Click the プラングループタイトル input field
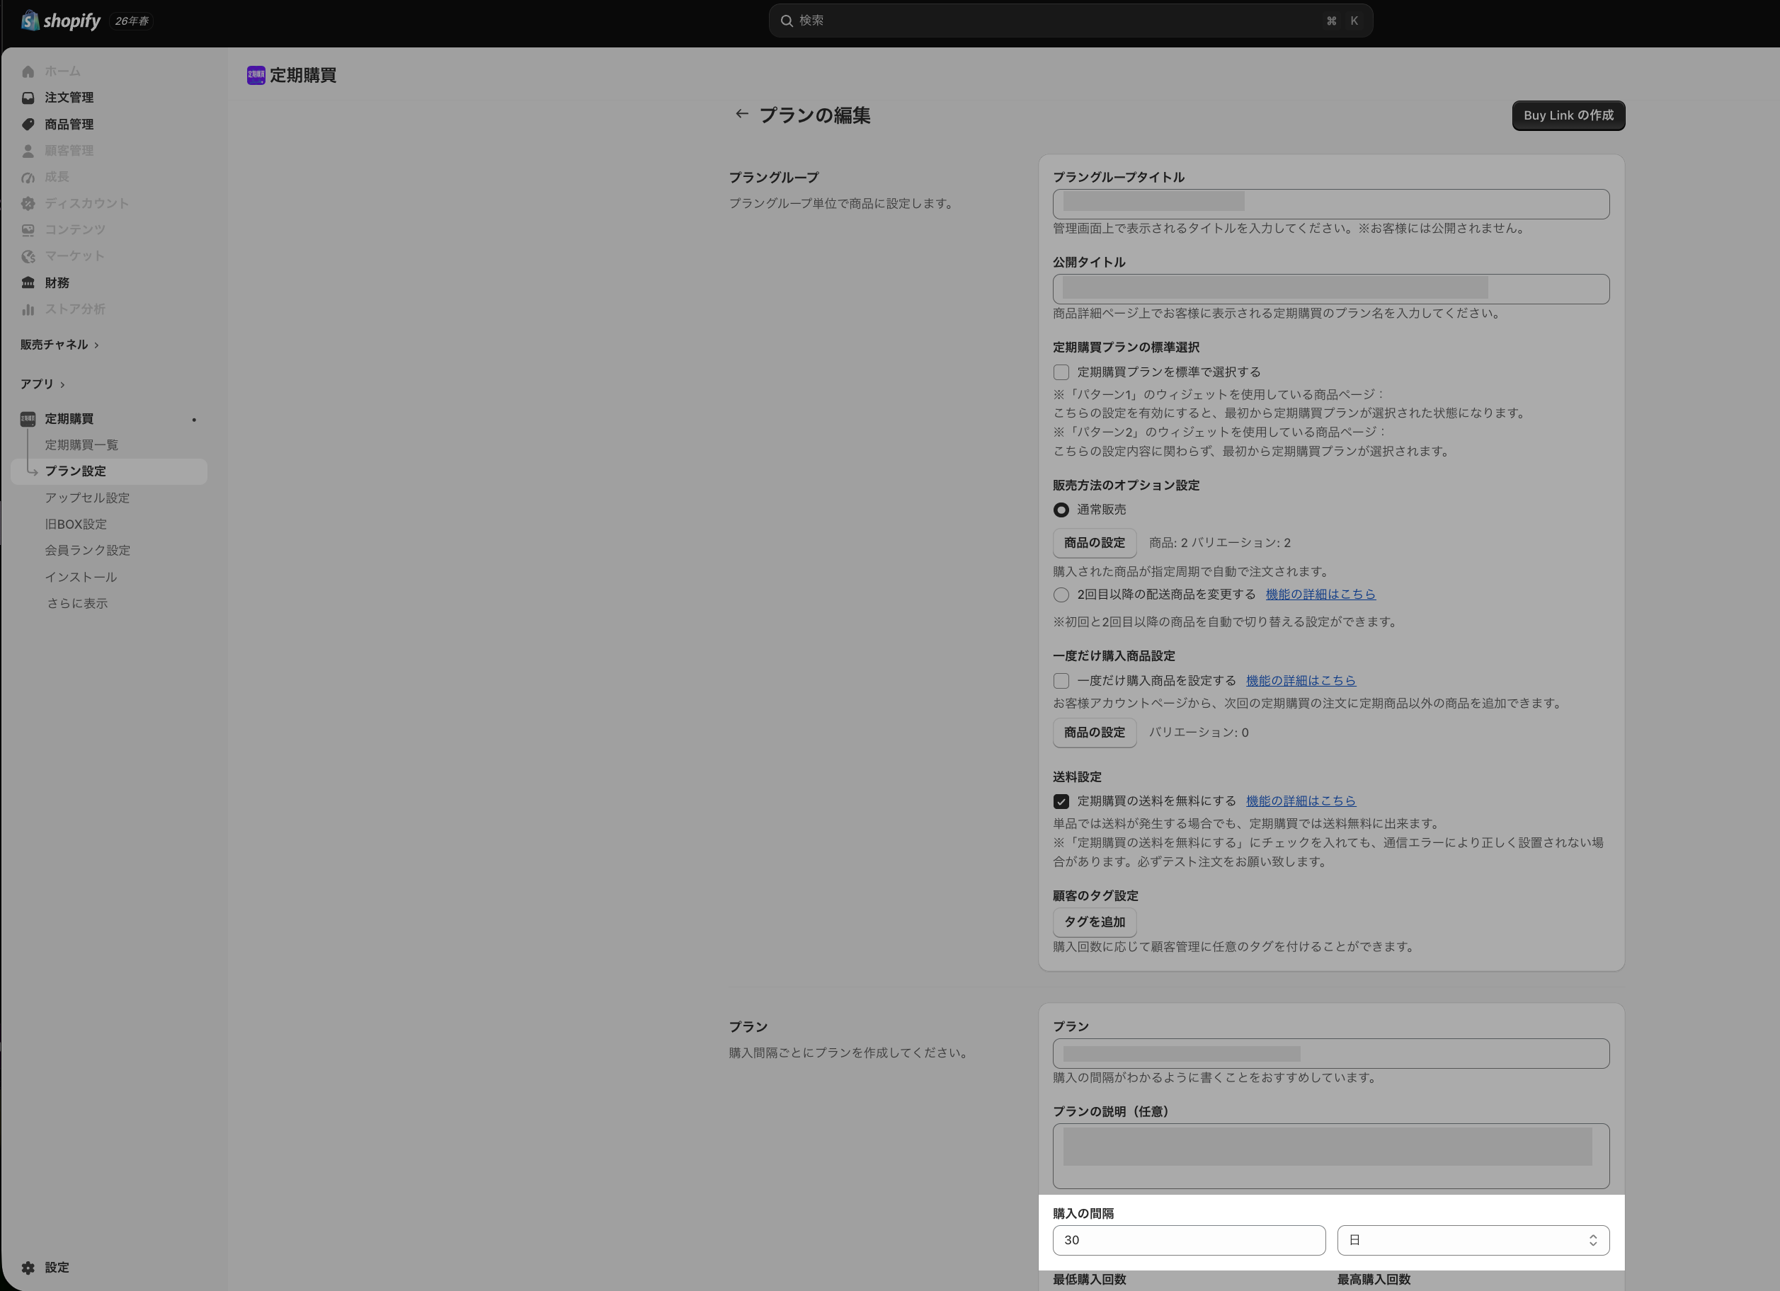The height and width of the screenshot is (1291, 1780). click(x=1330, y=204)
